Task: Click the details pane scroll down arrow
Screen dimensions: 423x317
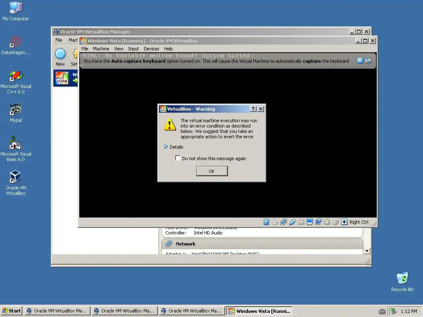Action: pyautogui.click(x=367, y=251)
